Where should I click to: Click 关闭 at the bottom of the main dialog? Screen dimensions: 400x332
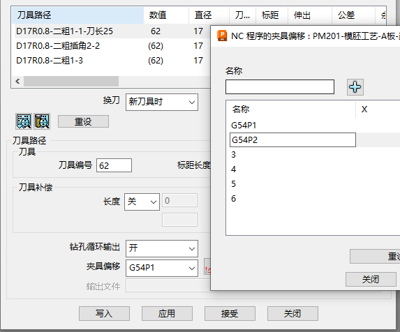pyautogui.click(x=292, y=313)
